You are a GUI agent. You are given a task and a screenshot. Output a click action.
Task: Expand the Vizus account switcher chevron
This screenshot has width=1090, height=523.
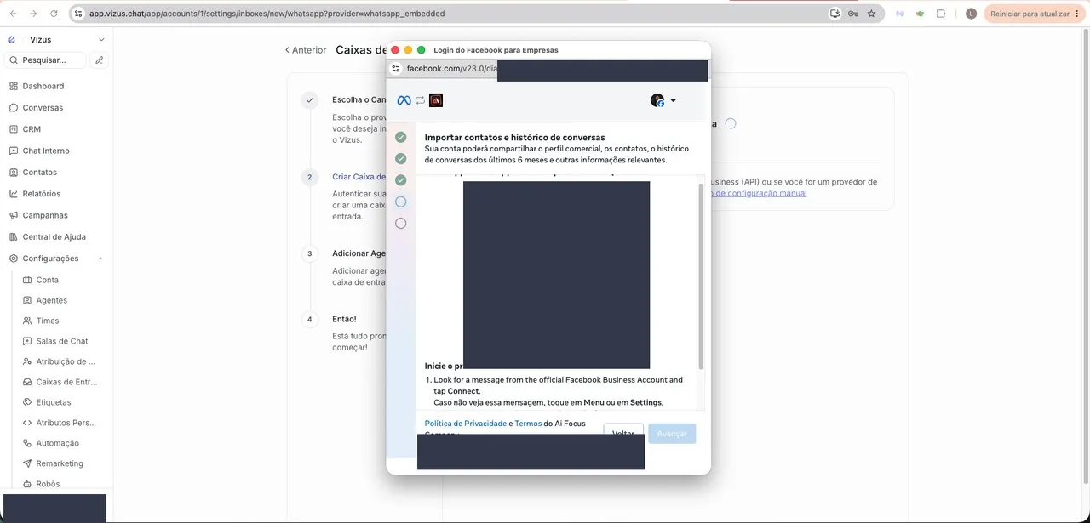click(101, 39)
